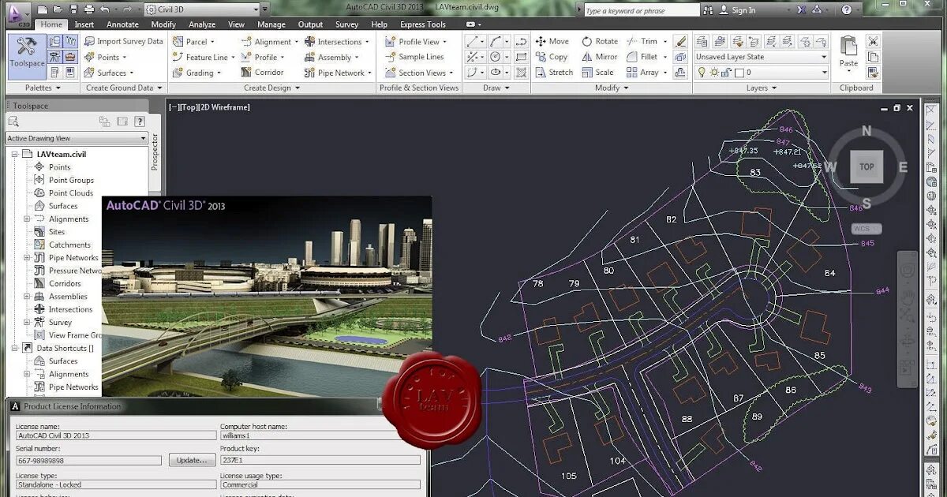The image size is (947, 497).
Task: Open the Prospector side tab
Action: [x=155, y=151]
